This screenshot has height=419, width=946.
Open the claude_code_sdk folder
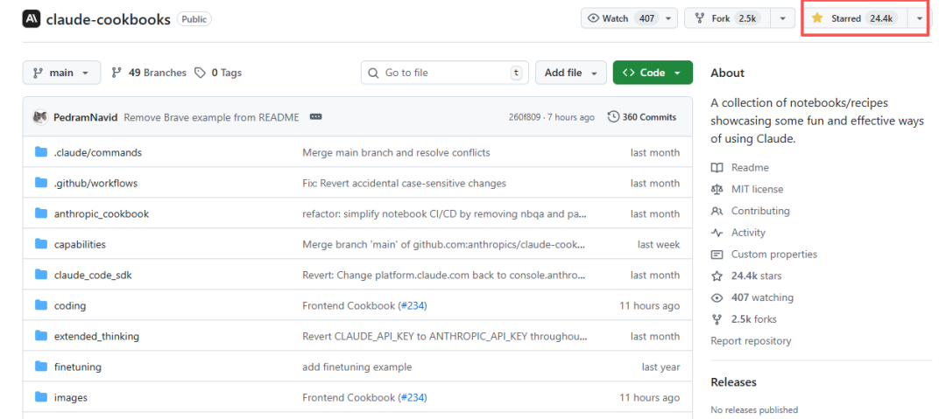click(93, 275)
